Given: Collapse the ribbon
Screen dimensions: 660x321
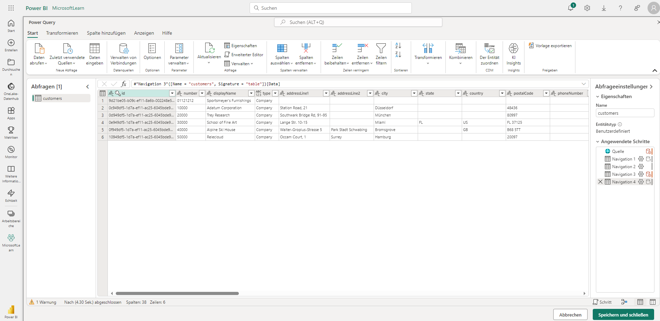Looking at the screenshot, I should [655, 70].
